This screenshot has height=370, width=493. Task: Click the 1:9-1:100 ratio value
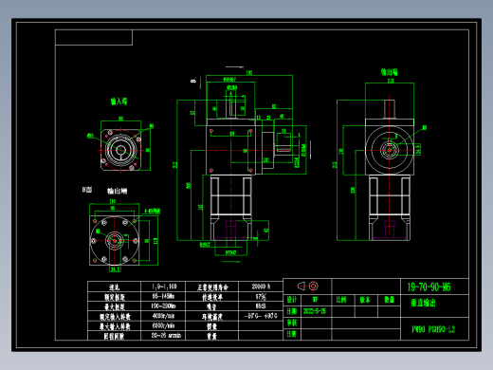164,287
